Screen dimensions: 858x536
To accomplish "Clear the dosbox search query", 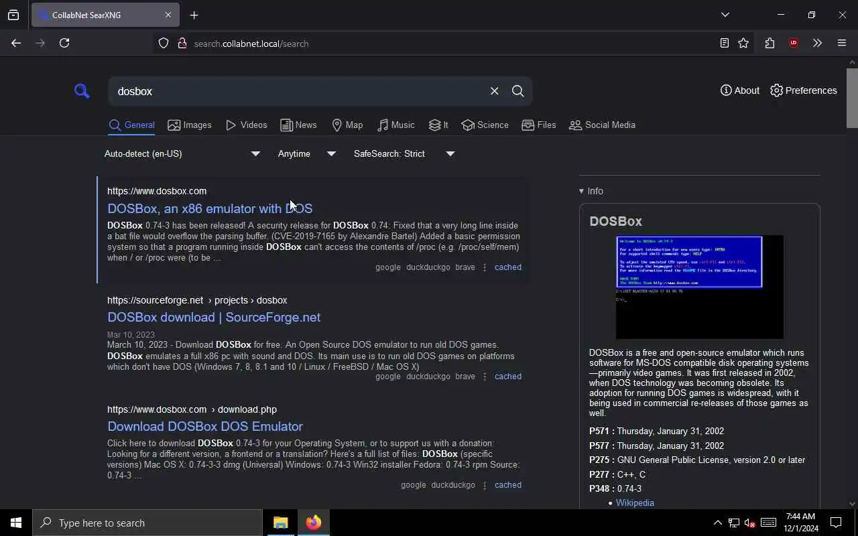I will [x=494, y=91].
